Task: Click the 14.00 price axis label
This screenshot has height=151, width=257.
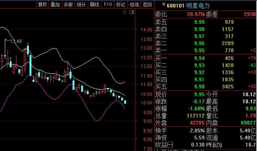Action: [146, 30]
